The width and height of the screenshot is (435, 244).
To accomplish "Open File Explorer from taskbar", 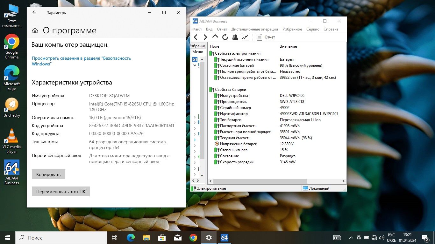I will [x=146, y=238].
